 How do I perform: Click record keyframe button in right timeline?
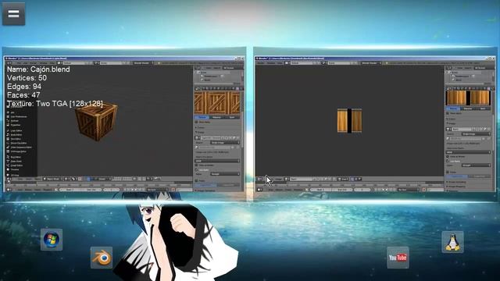pos(423,190)
